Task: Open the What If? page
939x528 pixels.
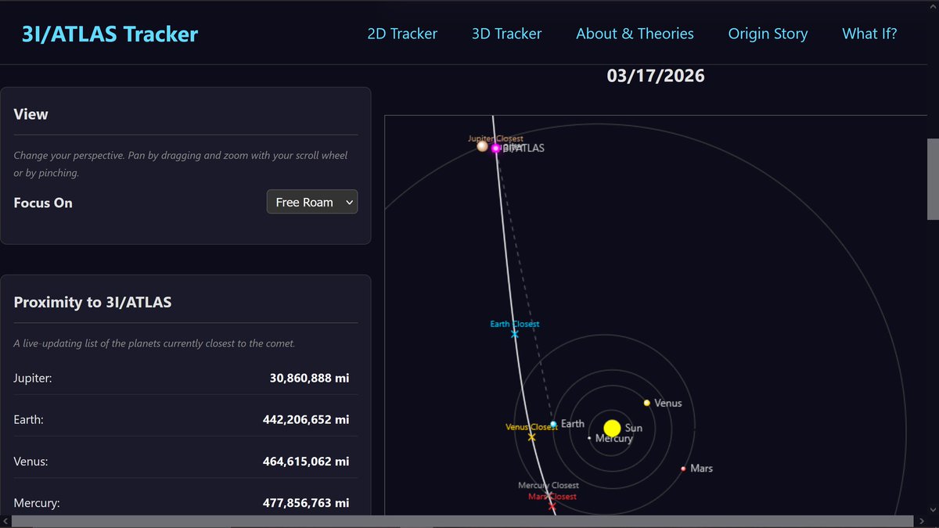Action: coord(869,34)
